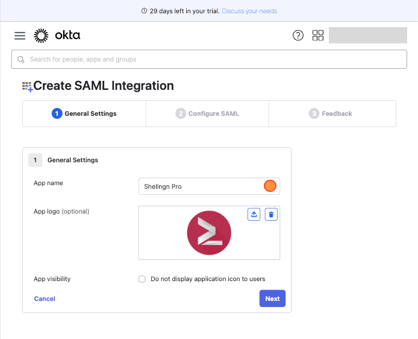The image size is (418, 339).
Task: Delete the app logo with trash icon
Action: (271, 214)
